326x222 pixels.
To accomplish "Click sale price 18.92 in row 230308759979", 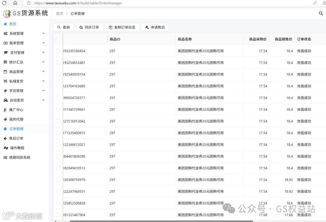I will 289,180.
